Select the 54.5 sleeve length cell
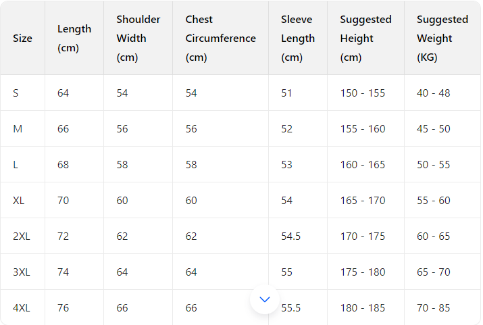The height and width of the screenshot is (325, 483). click(x=290, y=236)
